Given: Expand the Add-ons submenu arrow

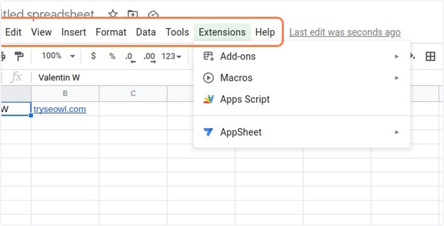Looking at the screenshot, I should click(x=397, y=56).
